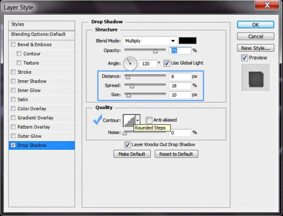Enable the Bevel & Emboss checkbox

[13, 45]
